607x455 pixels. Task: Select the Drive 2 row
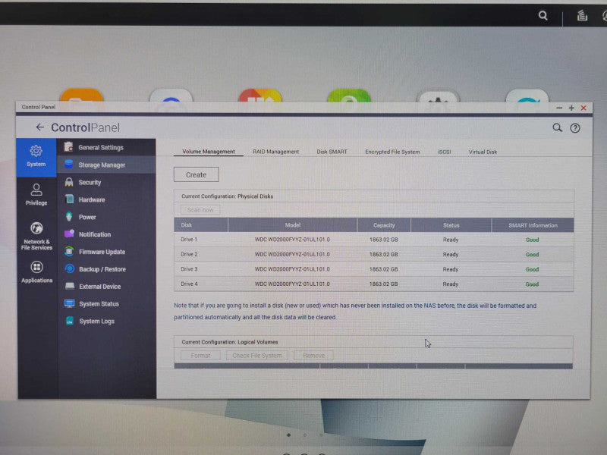[374, 254]
